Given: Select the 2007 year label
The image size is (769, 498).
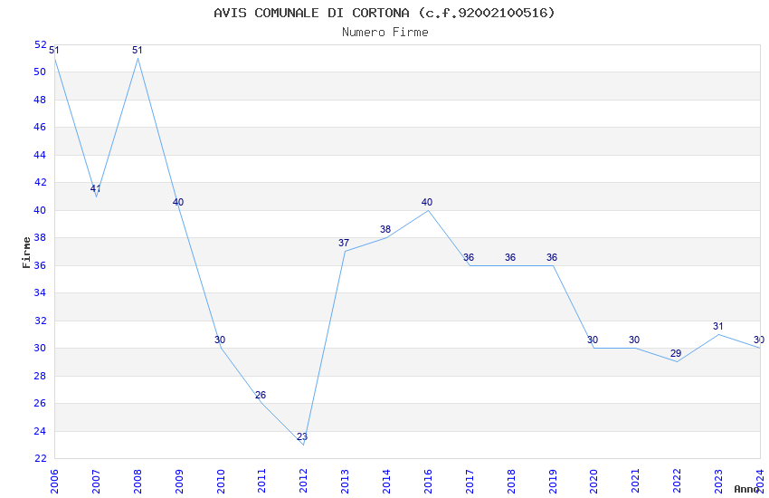Looking at the screenshot, I should (x=96, y=481).
